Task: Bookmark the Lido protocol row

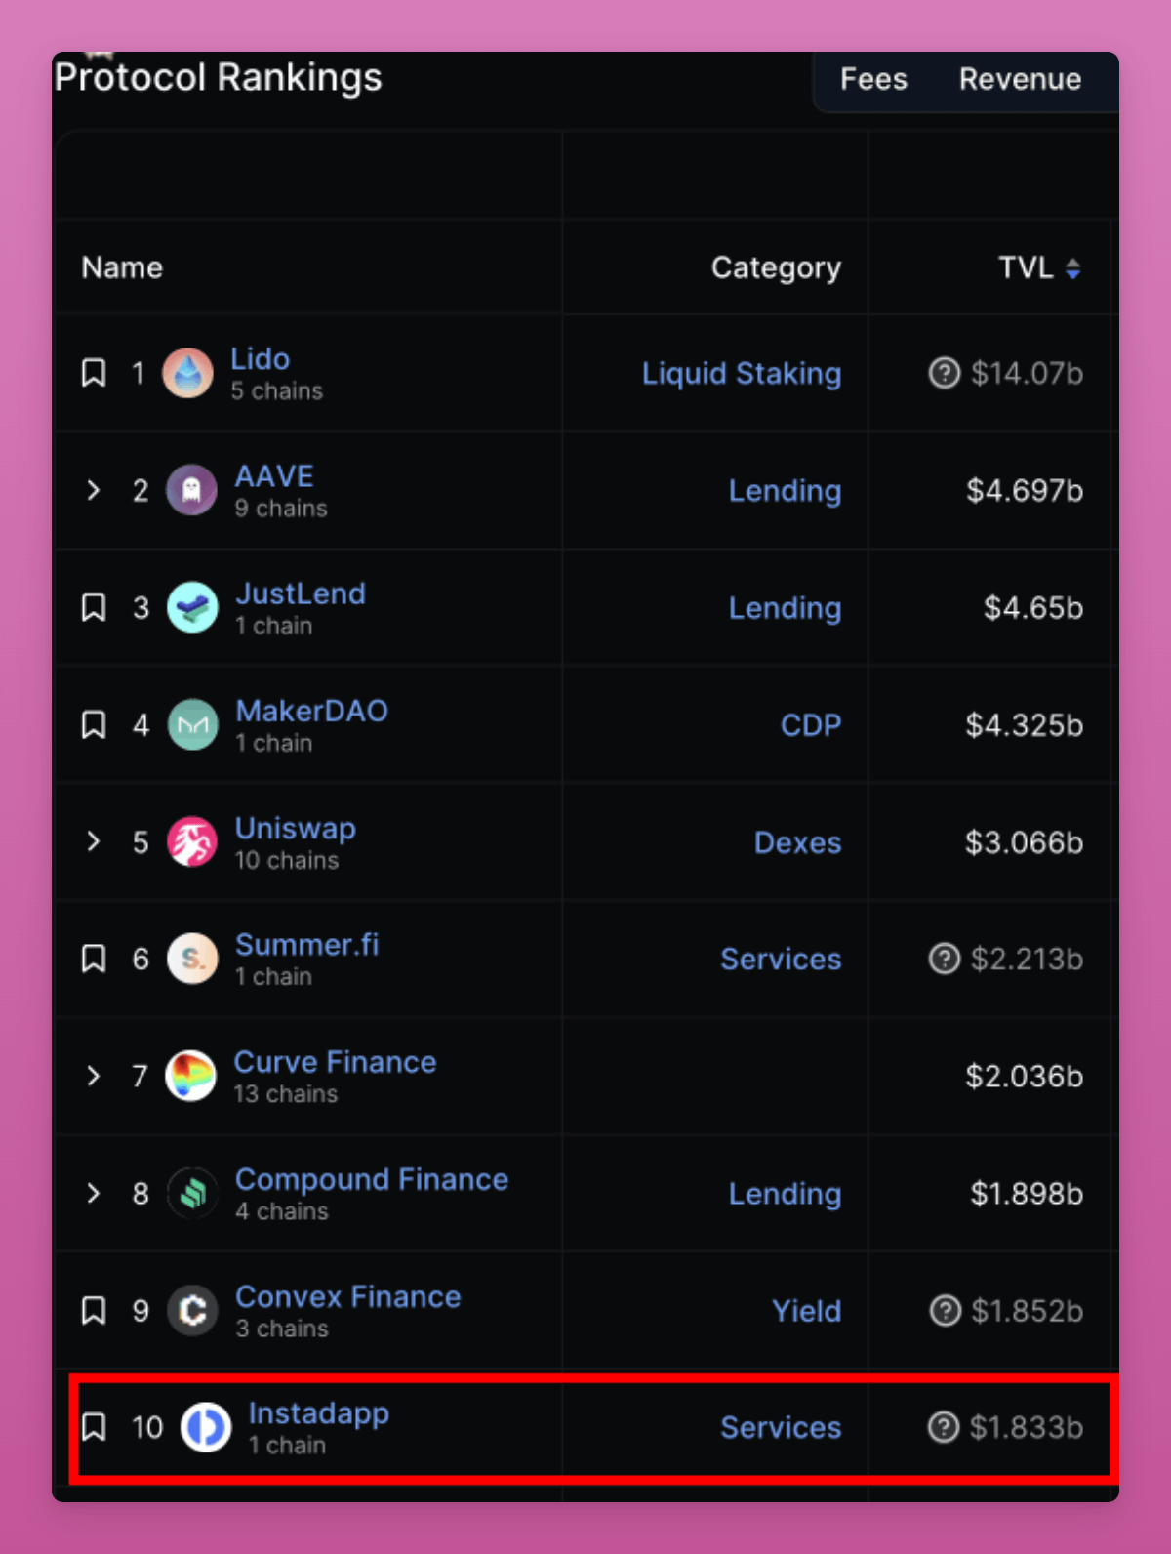Action: pyautogui.click(x=94, y=372)
